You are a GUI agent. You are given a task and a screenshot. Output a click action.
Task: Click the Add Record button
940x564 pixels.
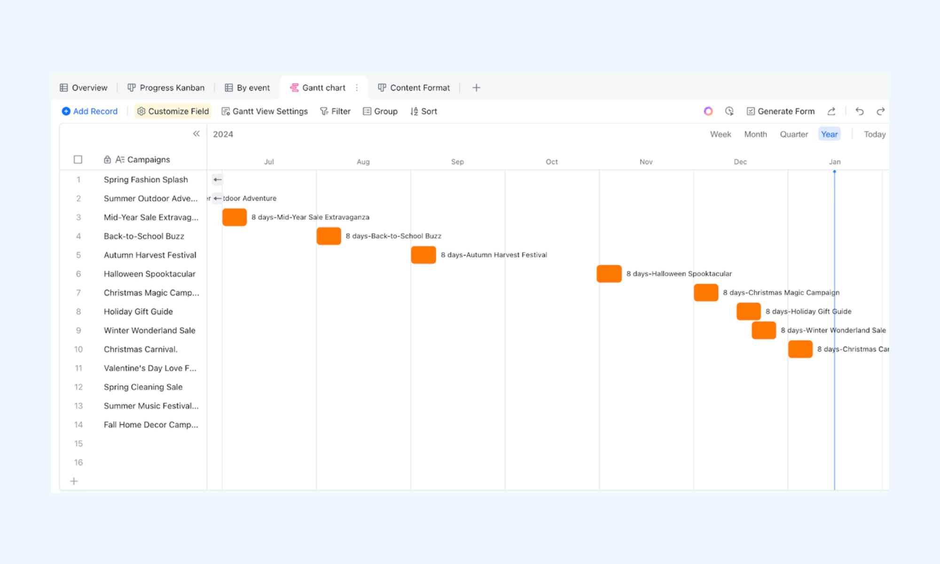tap(90, 111)
